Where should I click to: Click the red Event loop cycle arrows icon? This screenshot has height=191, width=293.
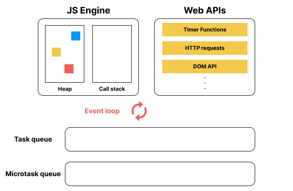pyautogui.click(x=139, y=111)
